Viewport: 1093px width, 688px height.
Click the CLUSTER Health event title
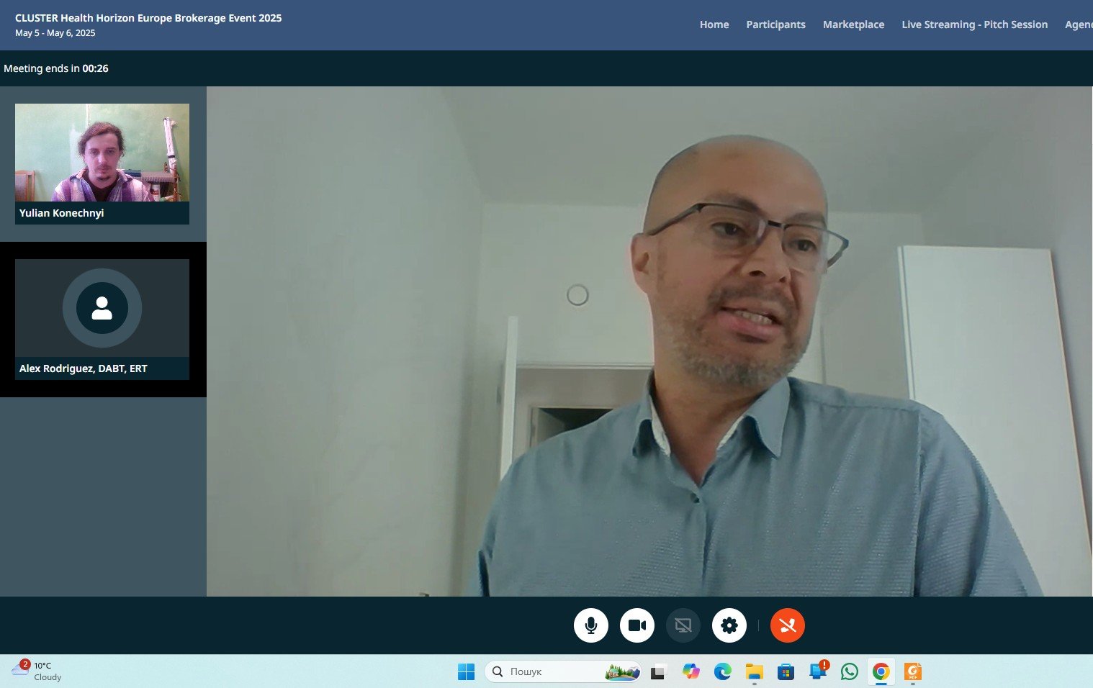(x=148, y=18)
